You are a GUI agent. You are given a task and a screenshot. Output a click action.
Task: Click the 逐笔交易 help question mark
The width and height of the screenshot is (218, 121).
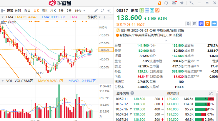click(132, 93)
